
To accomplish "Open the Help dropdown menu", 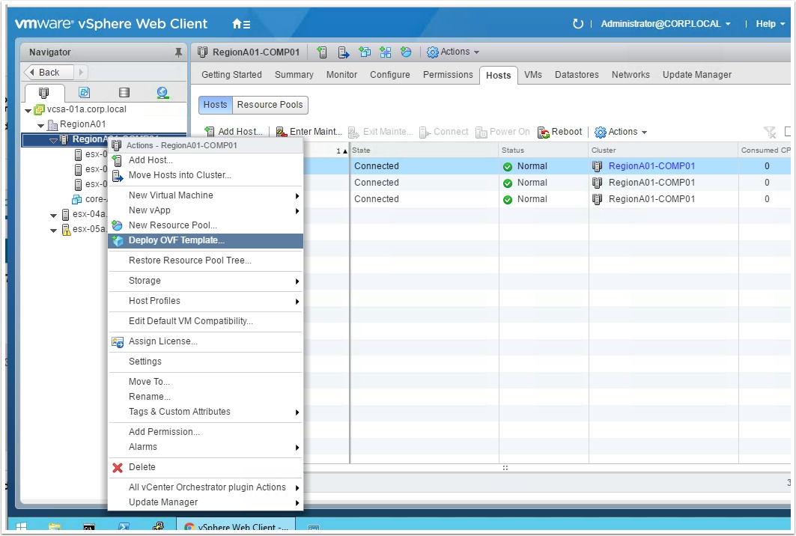I will point(770,24).
